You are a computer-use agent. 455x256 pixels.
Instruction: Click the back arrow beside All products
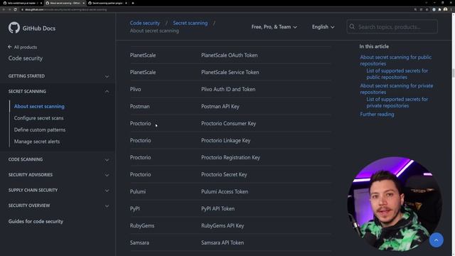[10, 47]
